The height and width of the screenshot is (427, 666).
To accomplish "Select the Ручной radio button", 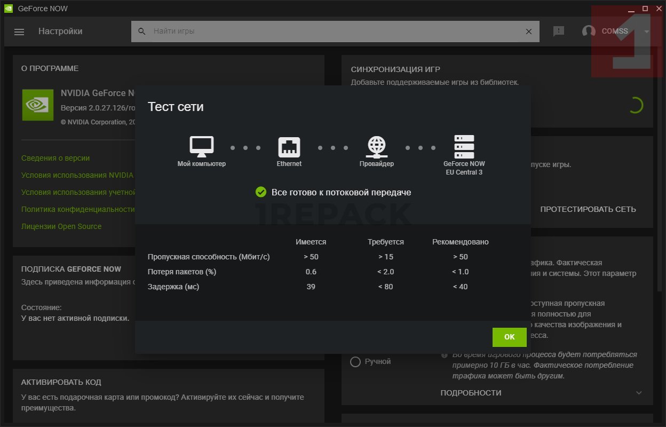I will (355, 362).
